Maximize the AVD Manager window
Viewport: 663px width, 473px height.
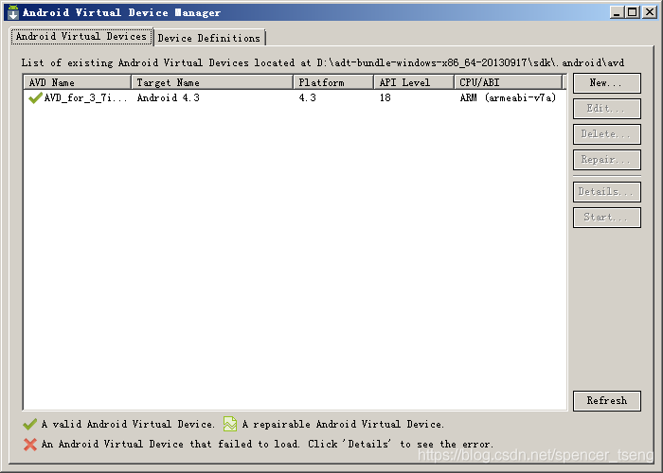coord(633,12)
